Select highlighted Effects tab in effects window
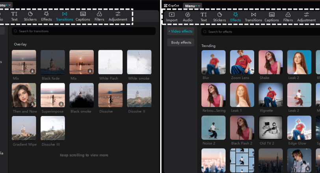The width and height of the screenshot is (320, 173). (x=236, y=17)
